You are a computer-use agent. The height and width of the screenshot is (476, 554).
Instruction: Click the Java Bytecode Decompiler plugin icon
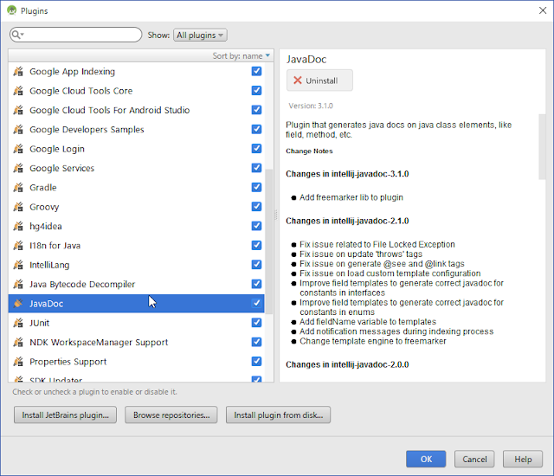coord(18,284)
